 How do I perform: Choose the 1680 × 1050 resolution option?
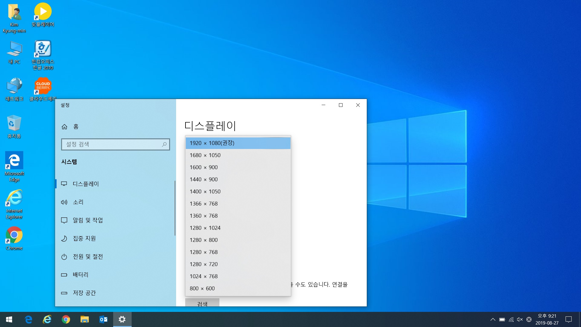point(238,155)
